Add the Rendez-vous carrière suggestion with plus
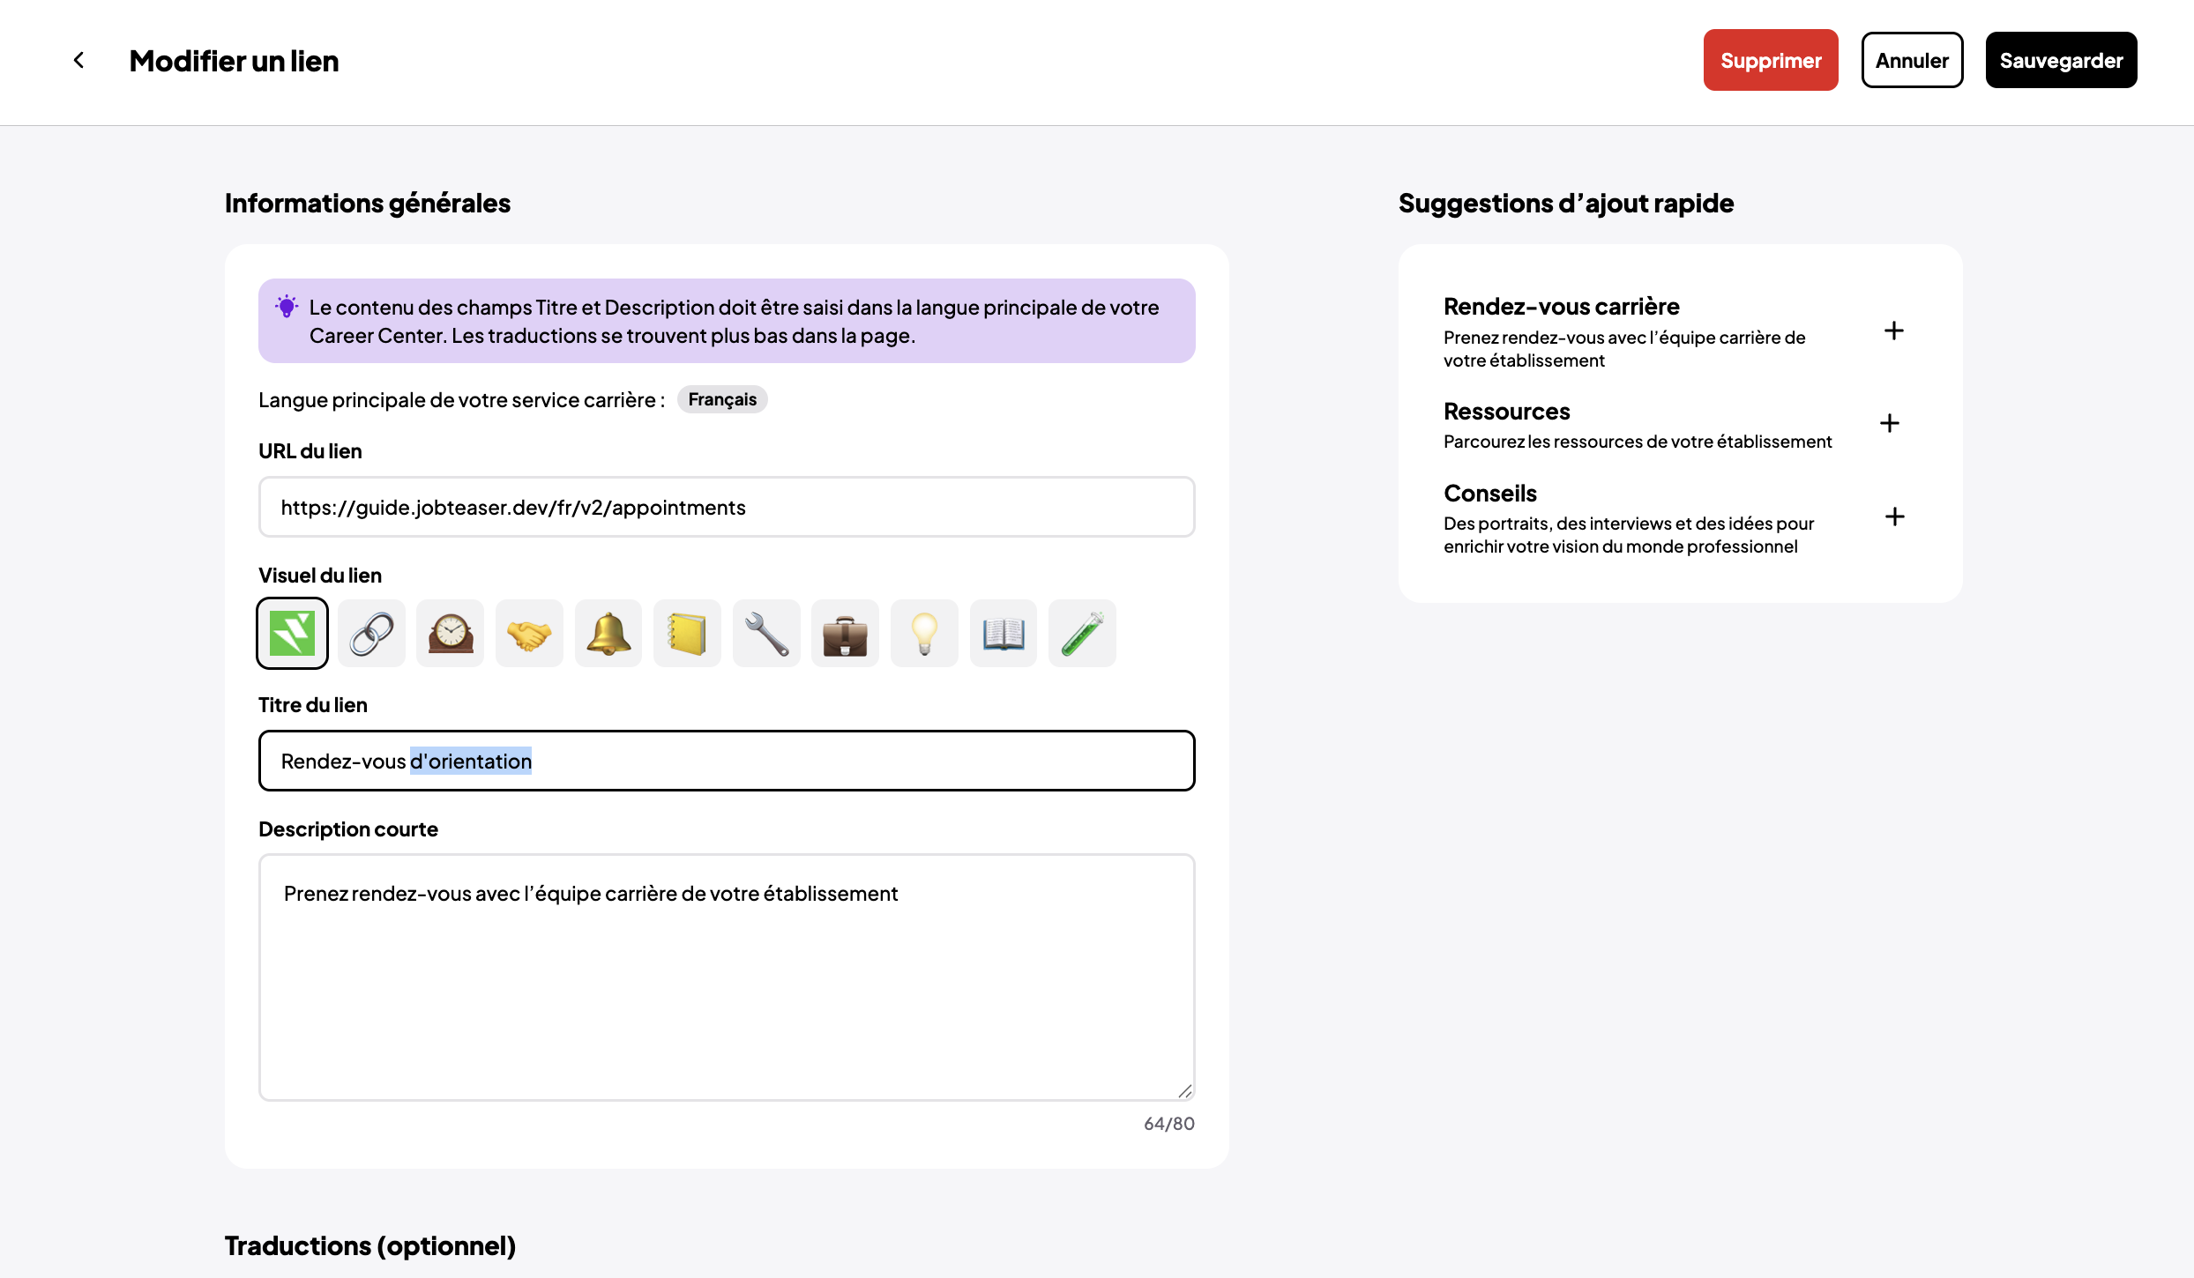Screen dimensions: 2194x1278 [1893, 331]
